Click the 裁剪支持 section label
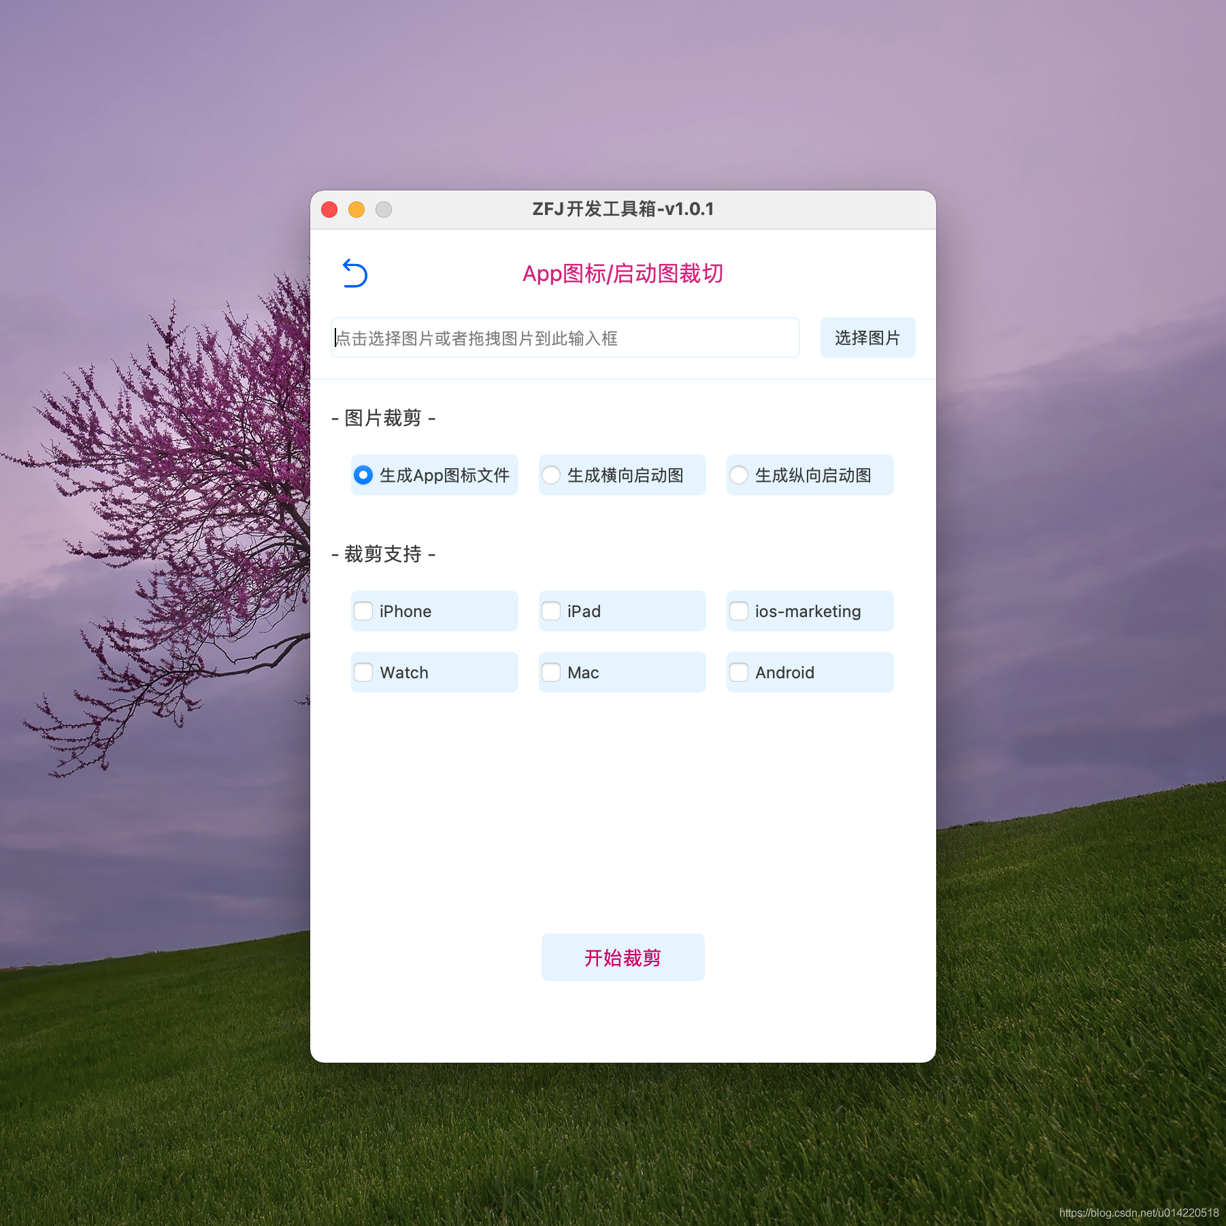 [x=383, y=554]
